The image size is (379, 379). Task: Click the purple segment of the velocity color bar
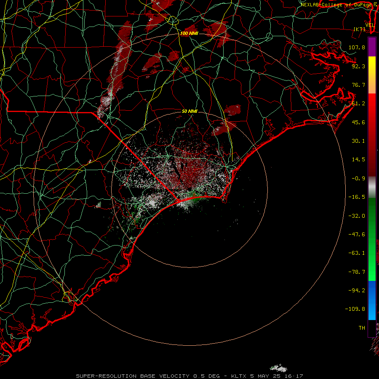372,47
